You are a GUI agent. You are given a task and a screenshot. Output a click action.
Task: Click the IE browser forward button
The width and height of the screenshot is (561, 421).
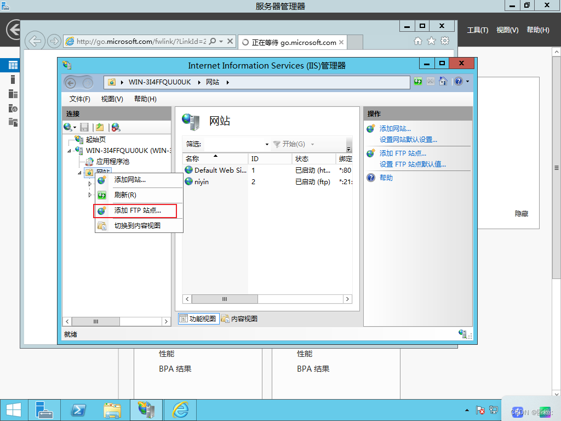(54, 41)
